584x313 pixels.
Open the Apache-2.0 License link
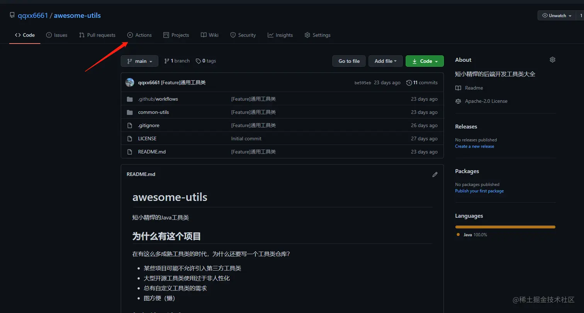click(486, 101)
